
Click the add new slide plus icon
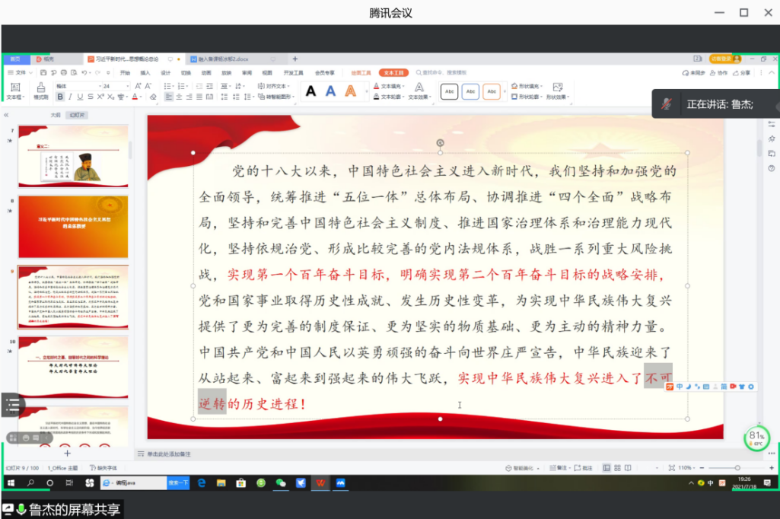coord(67,453)
